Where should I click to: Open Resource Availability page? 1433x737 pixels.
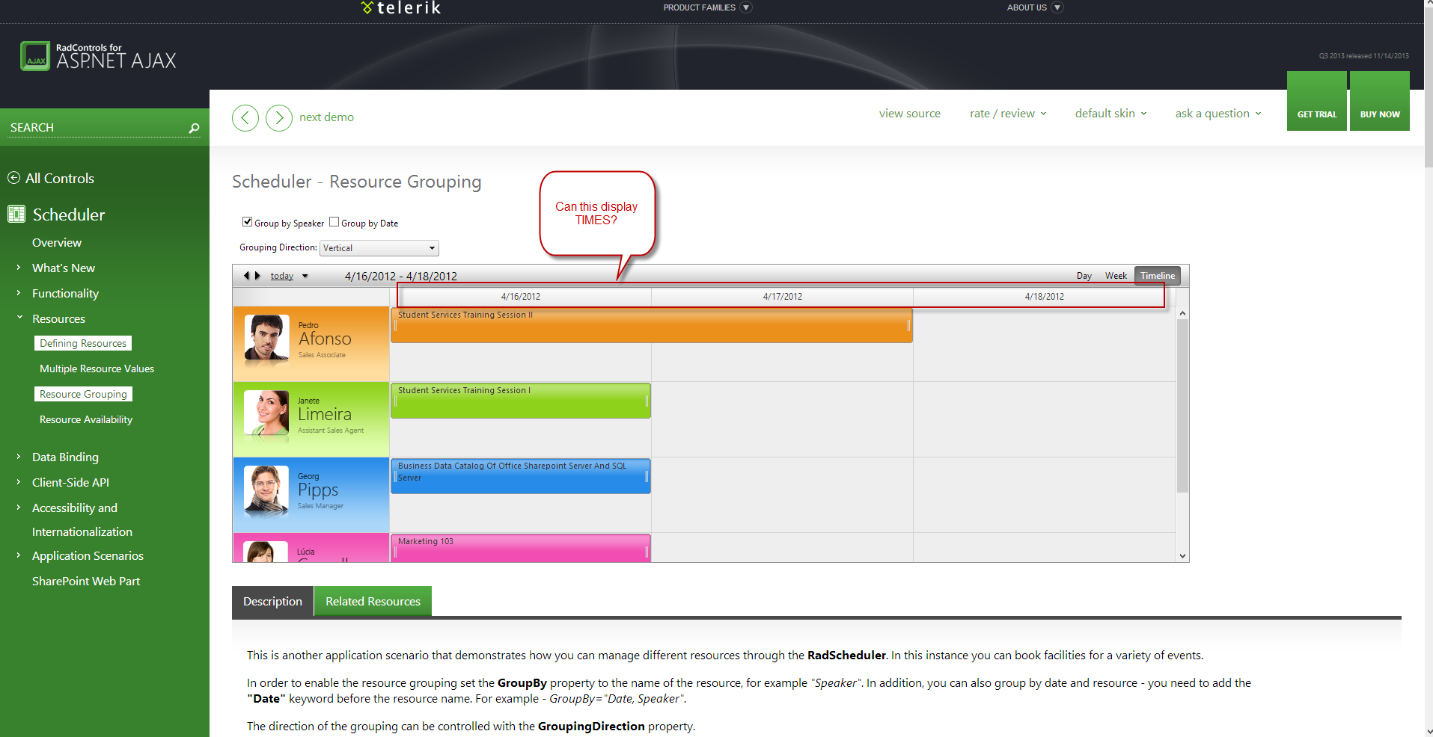click(x=86, y=419)
